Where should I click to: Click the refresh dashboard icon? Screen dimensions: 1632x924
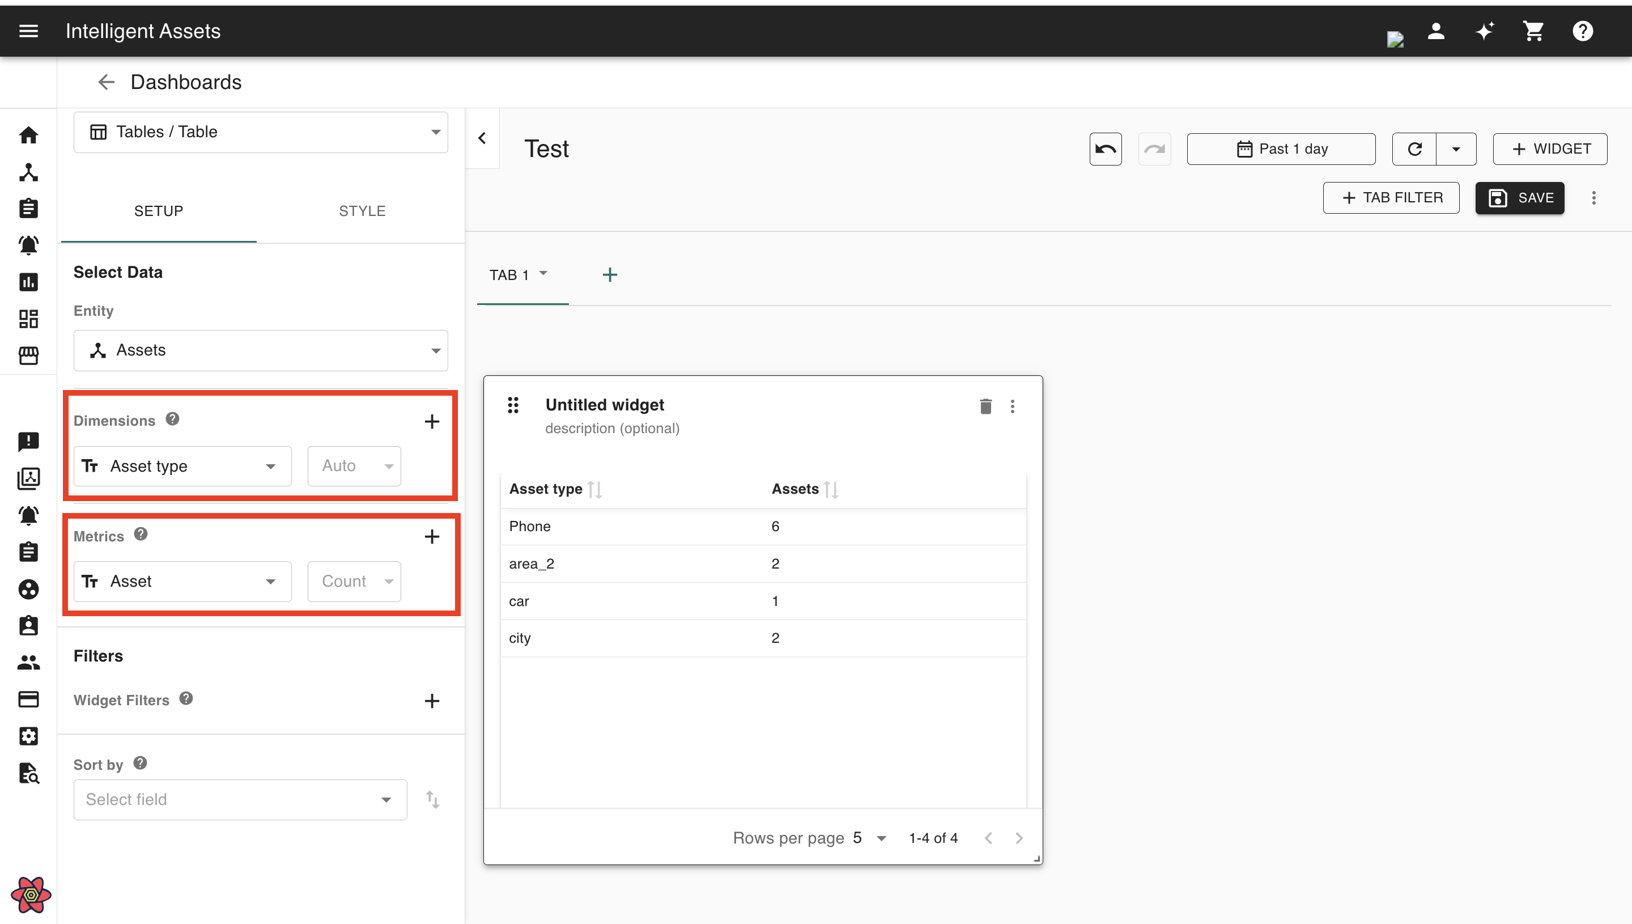1414,149
